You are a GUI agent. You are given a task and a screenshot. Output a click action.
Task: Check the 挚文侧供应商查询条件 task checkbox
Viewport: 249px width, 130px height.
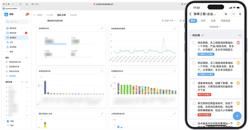click(194, 104)
